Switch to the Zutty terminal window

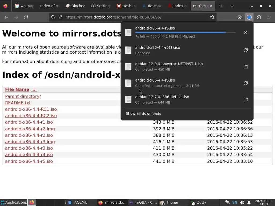(204, 202)
